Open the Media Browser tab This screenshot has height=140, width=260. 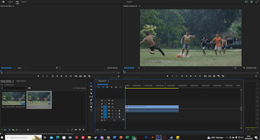[21, 81]
